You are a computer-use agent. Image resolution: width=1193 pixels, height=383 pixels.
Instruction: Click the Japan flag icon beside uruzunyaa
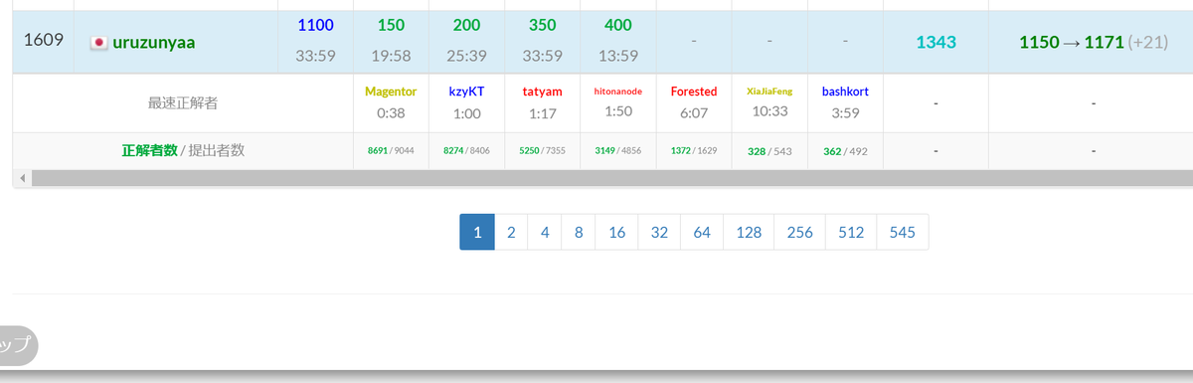point(98,43)
